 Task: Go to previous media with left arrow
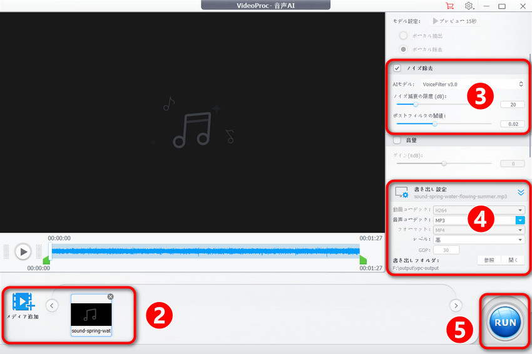[x=51, y=305]
